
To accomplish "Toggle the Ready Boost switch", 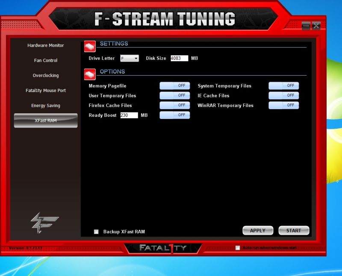I will (175, 115).
